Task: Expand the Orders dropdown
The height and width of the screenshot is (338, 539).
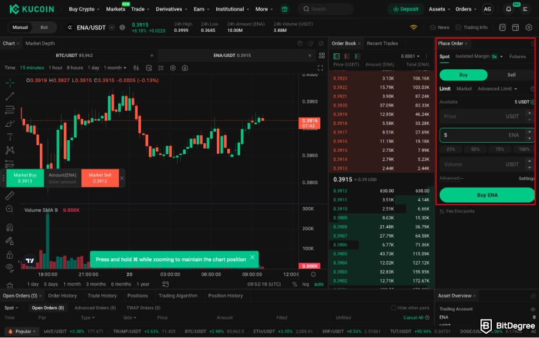Action: click(x=466, y=9)
